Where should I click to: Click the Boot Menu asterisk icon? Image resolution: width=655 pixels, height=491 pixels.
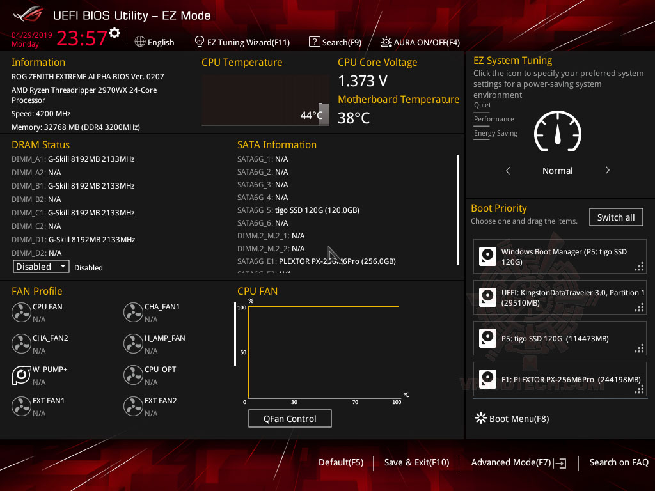click(481, 418)
